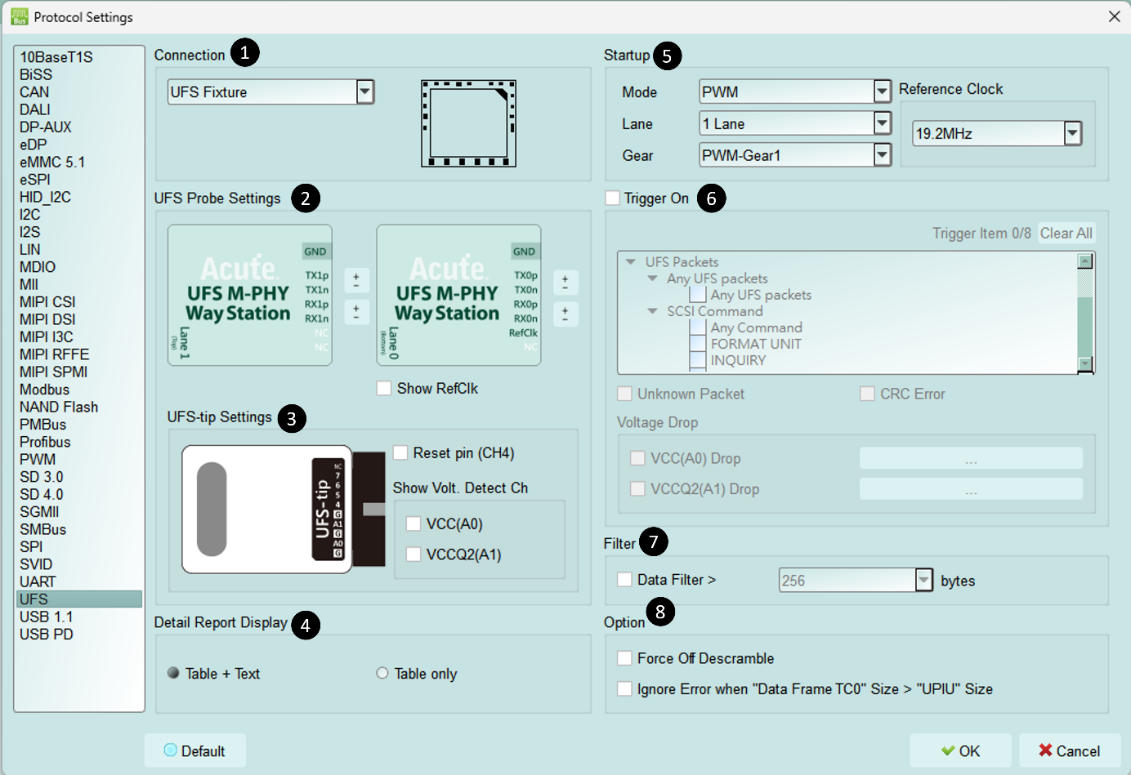
Task: Click the trigger tree scrollbar up arrow
Action: click(1085, 261)
